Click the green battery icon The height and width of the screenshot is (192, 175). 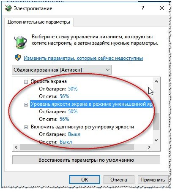(20, 42)
